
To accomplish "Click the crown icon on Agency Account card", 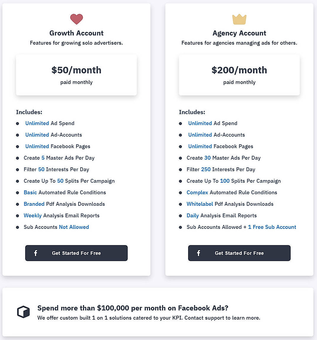I will coord(239,19).
